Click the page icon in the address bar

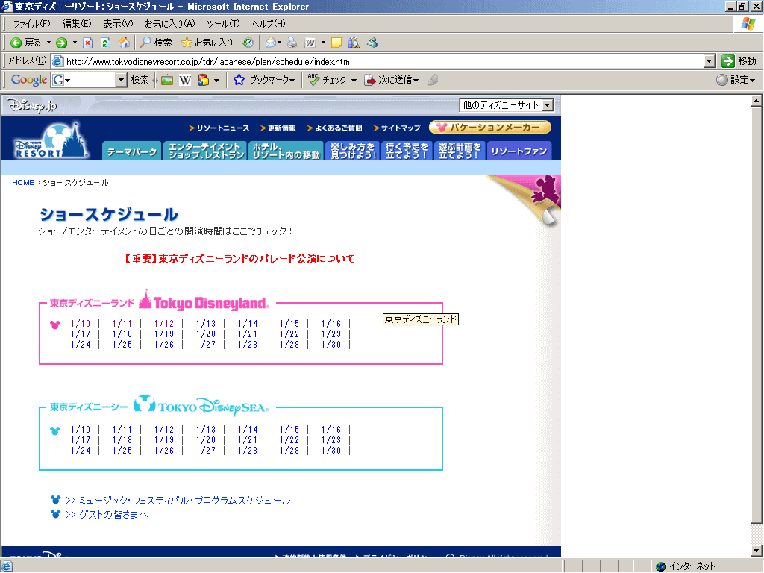pyautogui.click(x=57, y=61)
